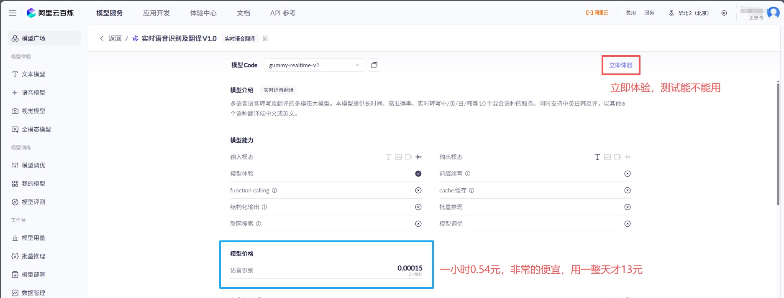Click the 语音模型 waveform icon
This screenshot has height=298, width=784.
point(15,93)
